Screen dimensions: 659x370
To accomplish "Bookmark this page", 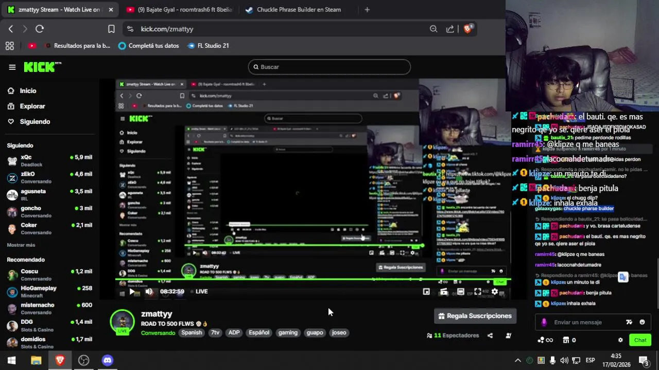I will tap(111, 29).
